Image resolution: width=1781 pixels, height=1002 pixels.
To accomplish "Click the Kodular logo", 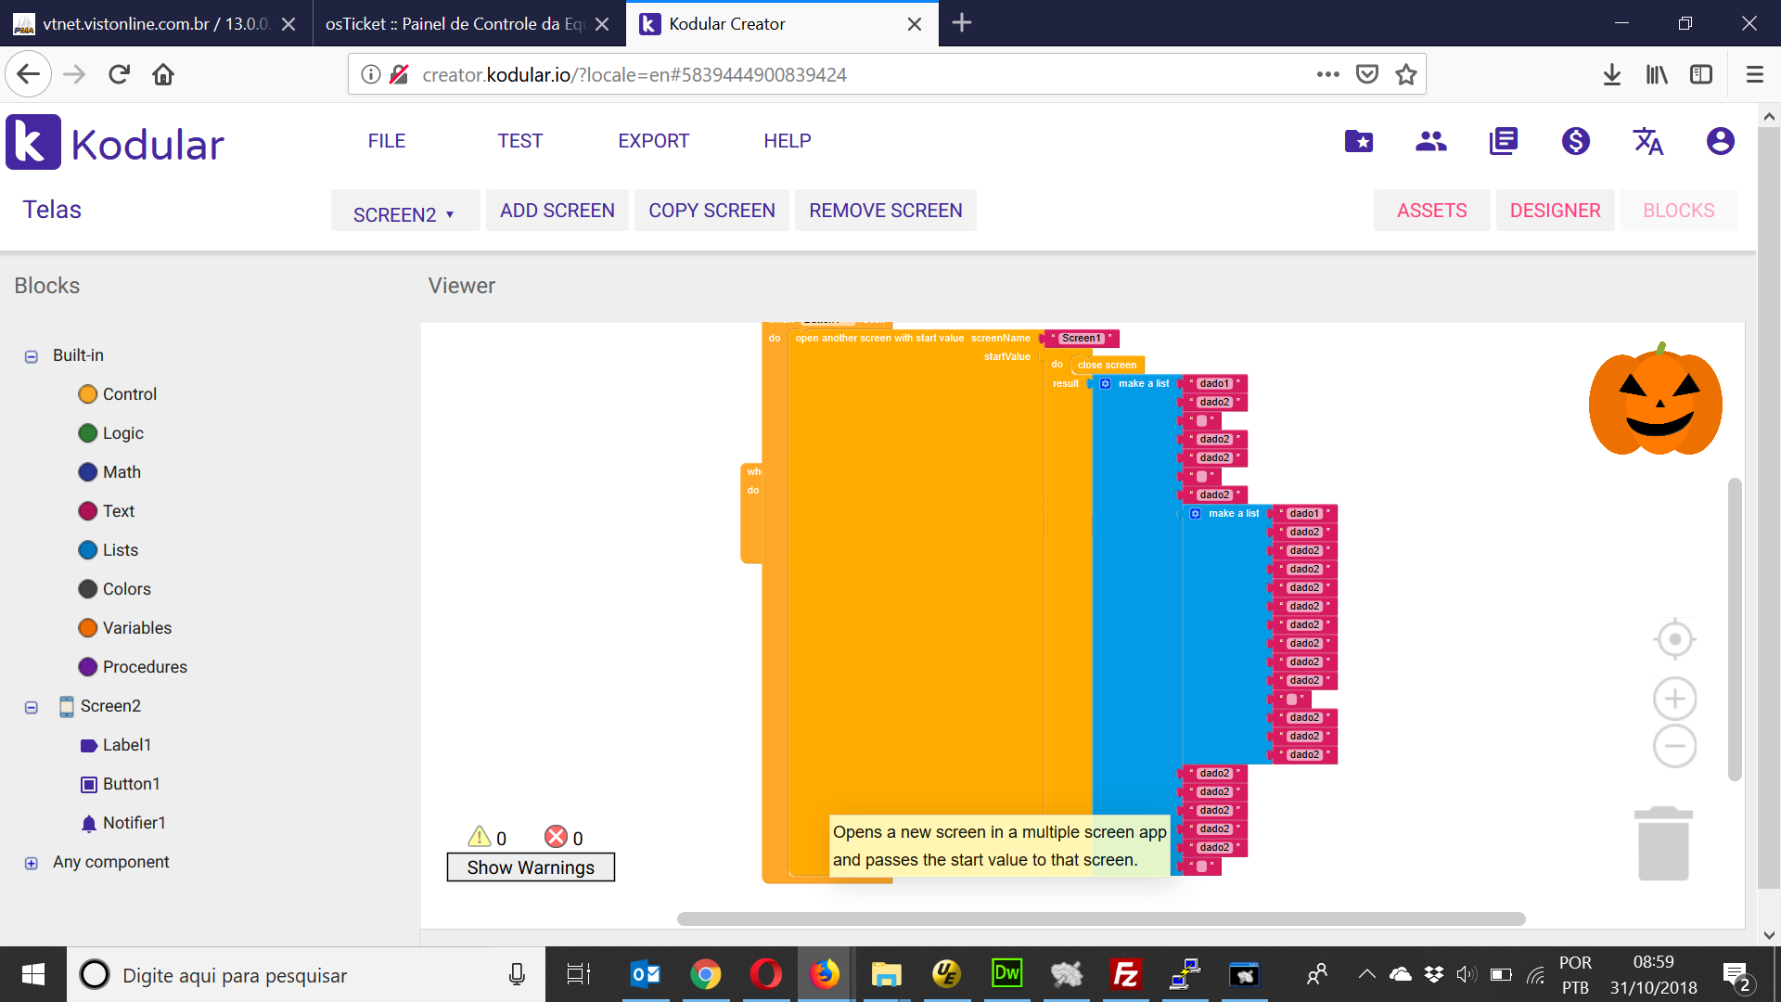I will click(x=115, y=143).
